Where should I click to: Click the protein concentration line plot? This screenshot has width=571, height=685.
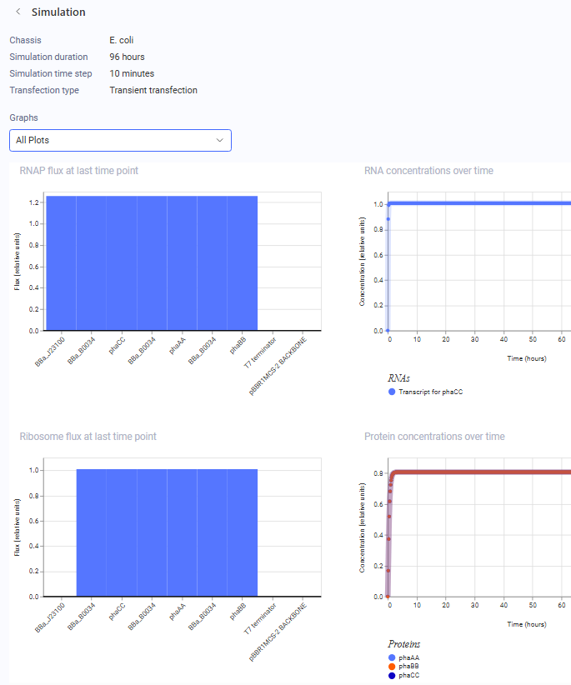click(479, 472)
